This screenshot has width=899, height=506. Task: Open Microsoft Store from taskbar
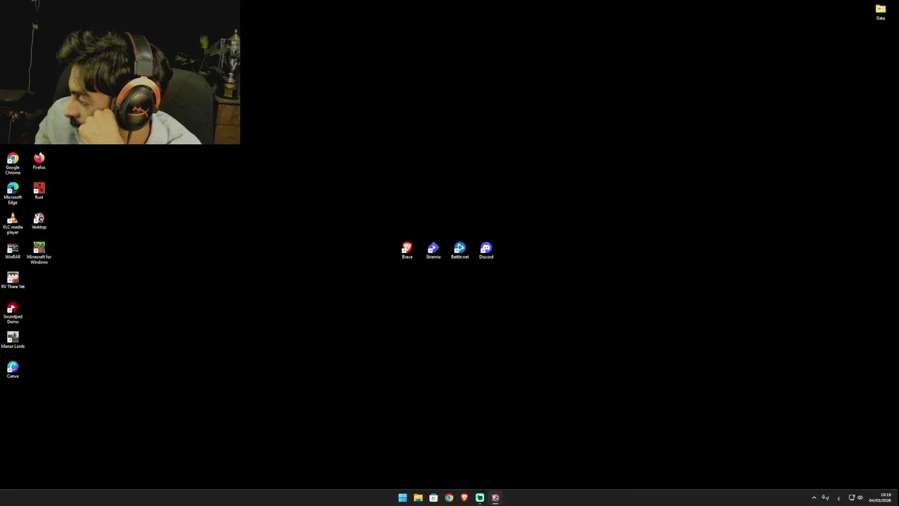point(433,498)
